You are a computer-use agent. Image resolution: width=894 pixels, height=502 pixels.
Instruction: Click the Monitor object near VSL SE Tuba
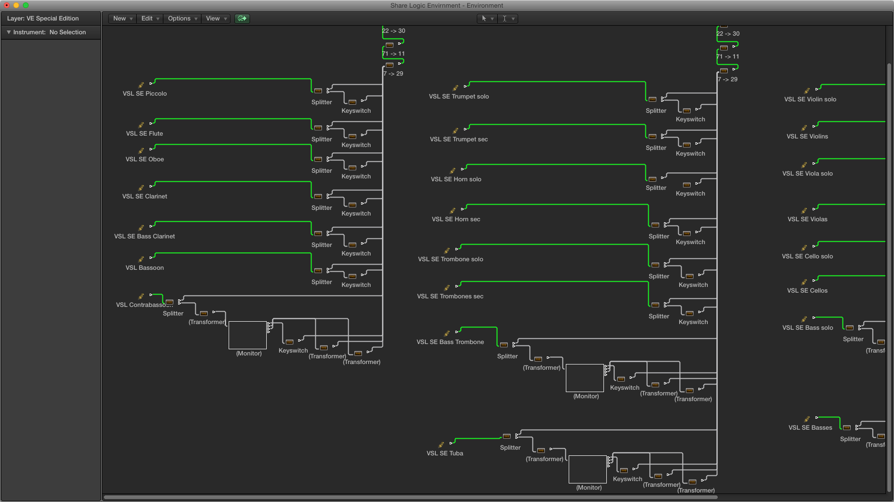588,469
